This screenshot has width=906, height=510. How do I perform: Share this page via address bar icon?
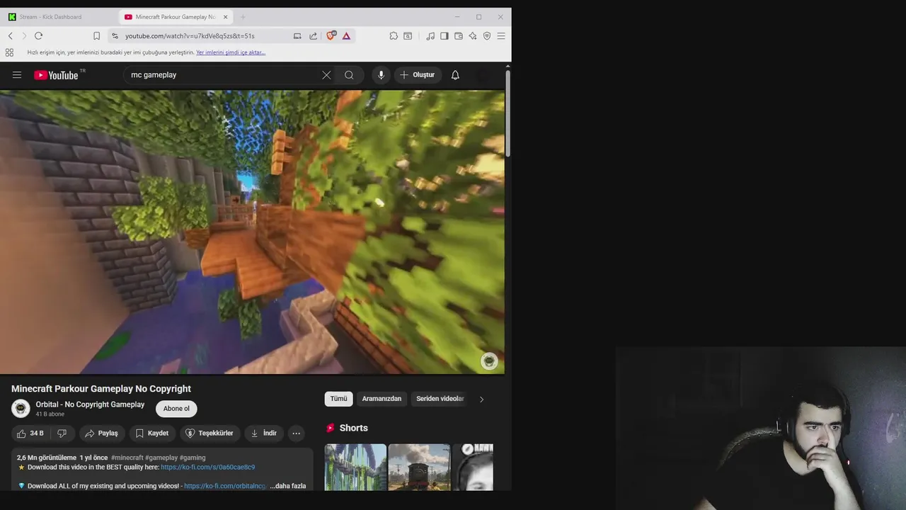coord(313,36)
